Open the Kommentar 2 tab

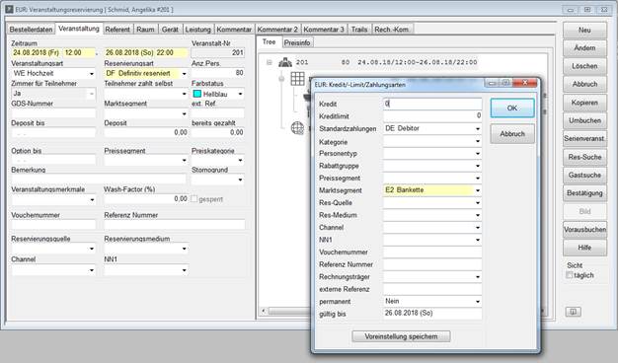[x=277, y=30]
